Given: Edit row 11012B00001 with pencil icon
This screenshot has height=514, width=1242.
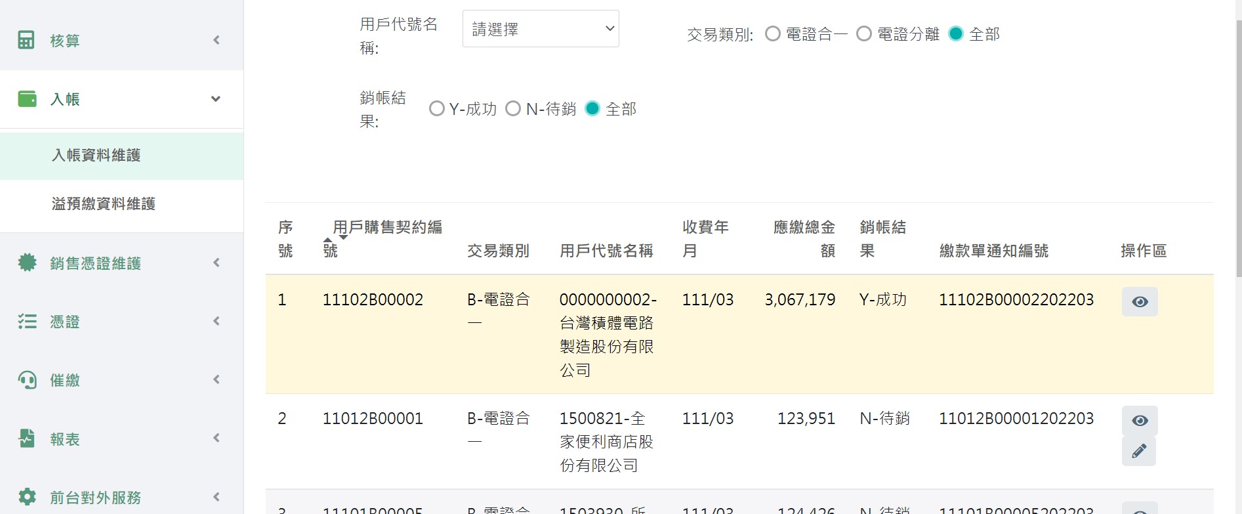Looking at the screenshot, I should pos(1139,451).
